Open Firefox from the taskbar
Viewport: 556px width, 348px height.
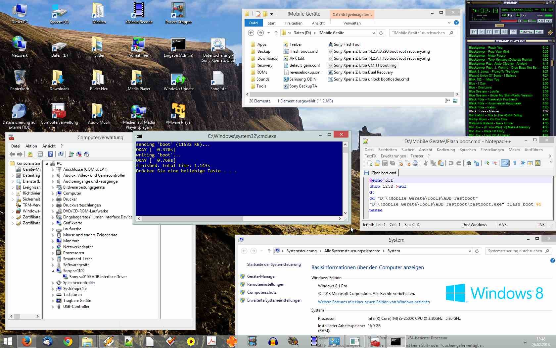pyautogui.click(x=26, y=341)
